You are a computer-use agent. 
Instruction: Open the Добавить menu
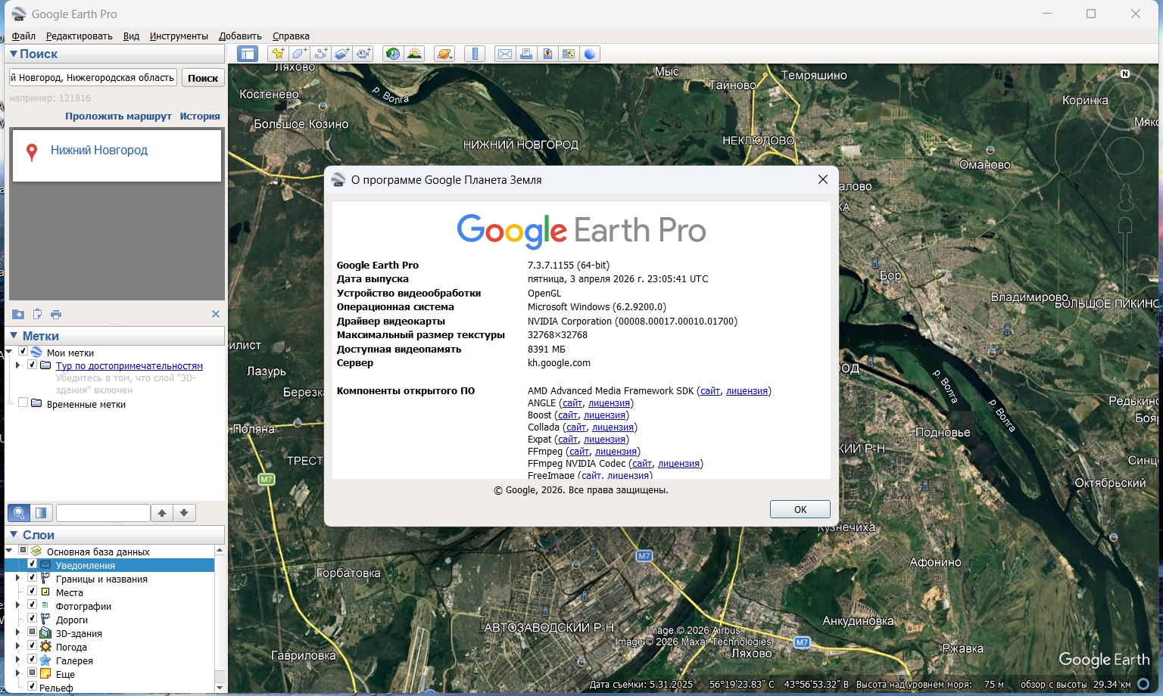pyautogui.click(x=240, y=36)
